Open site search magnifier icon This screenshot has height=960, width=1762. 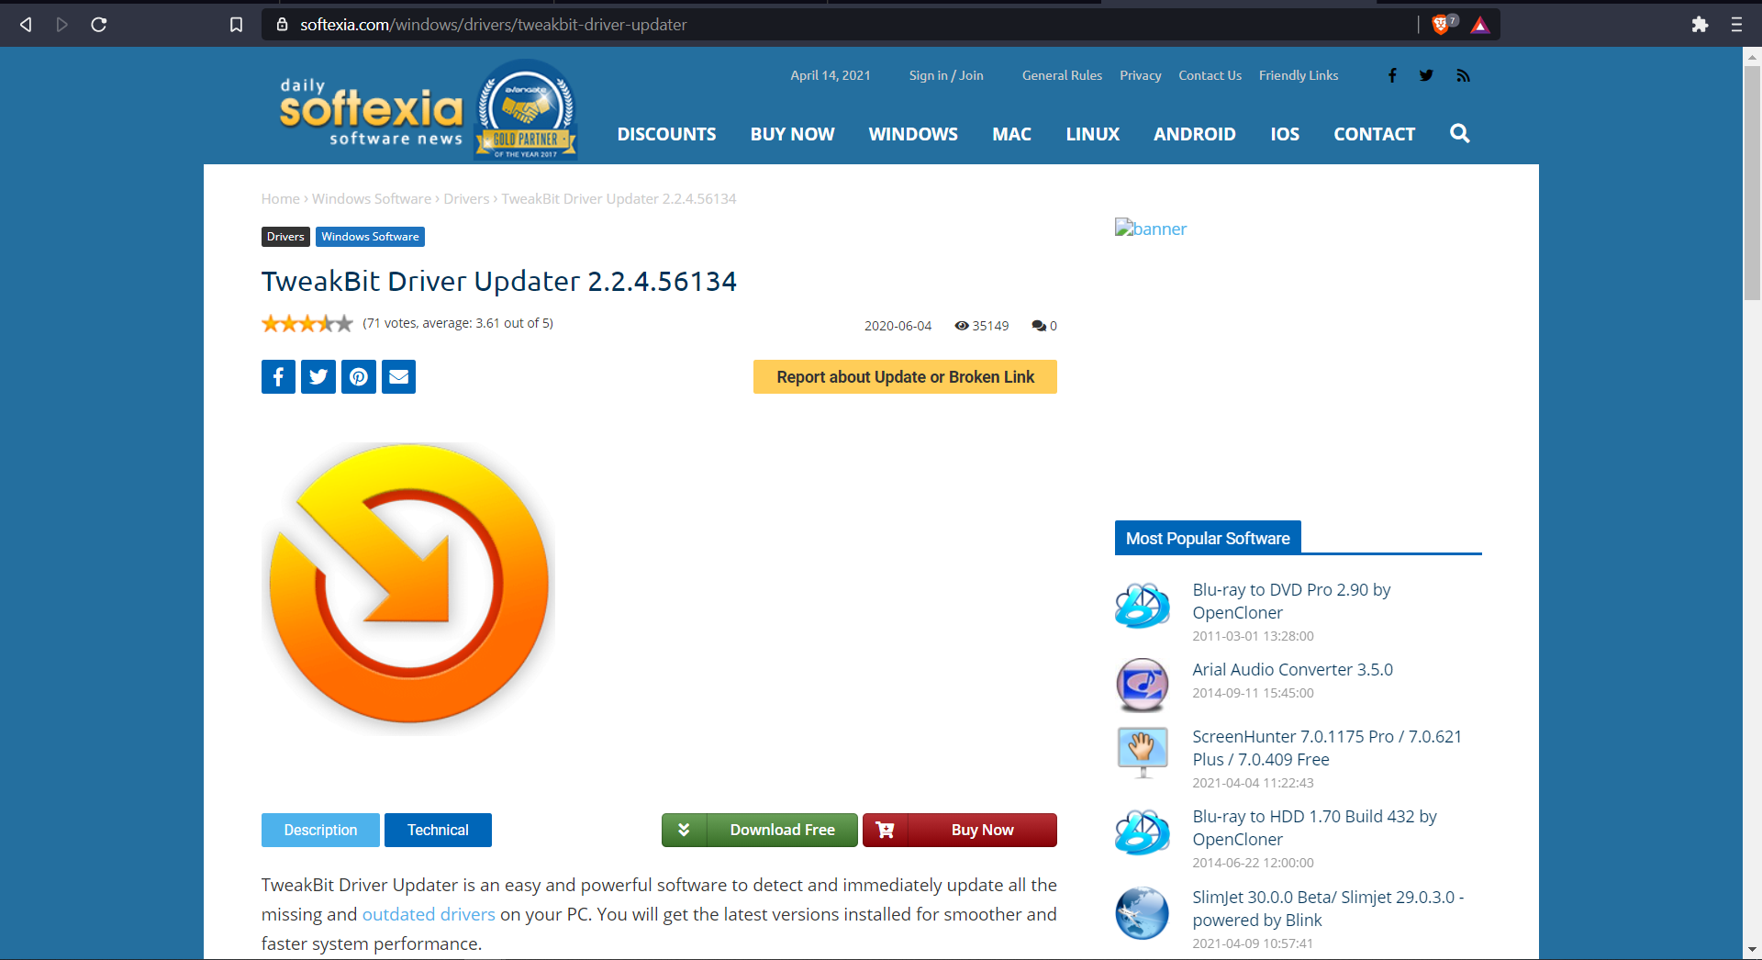tap(1459, 134)
